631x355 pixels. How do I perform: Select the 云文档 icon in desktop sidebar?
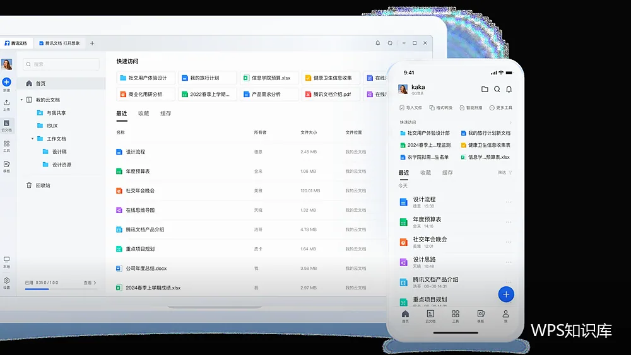(6, 124)
